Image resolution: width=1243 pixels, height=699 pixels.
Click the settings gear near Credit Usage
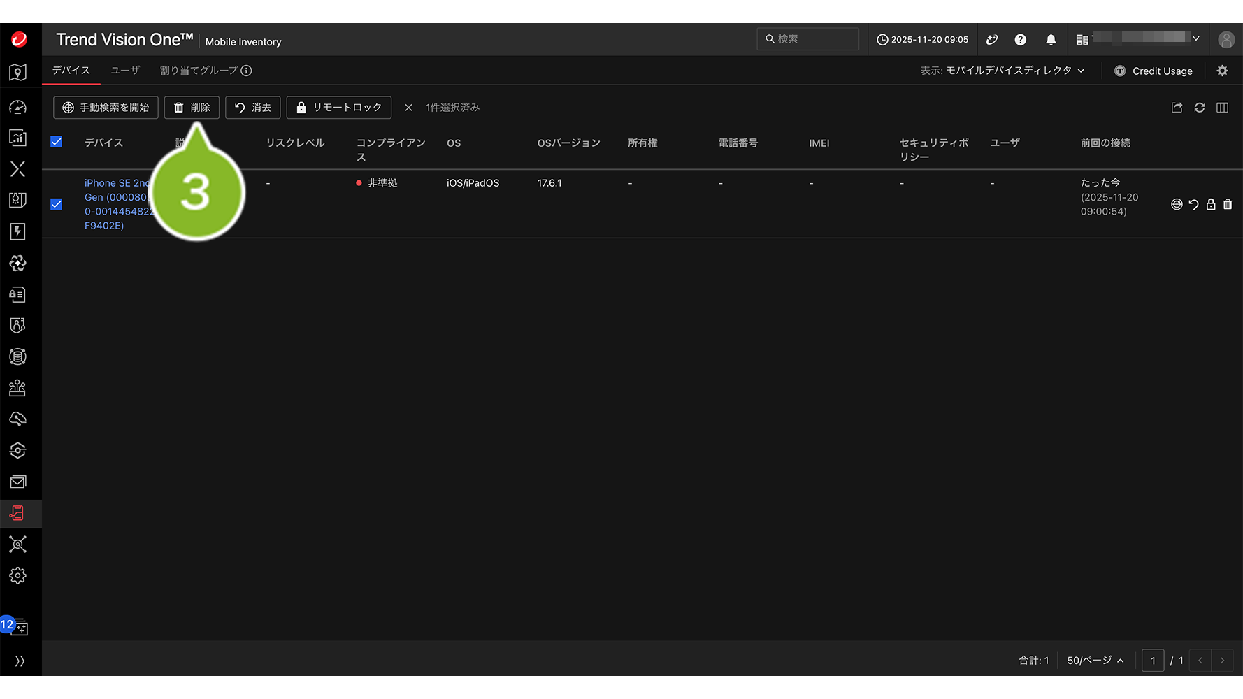tap(1221, 71)
